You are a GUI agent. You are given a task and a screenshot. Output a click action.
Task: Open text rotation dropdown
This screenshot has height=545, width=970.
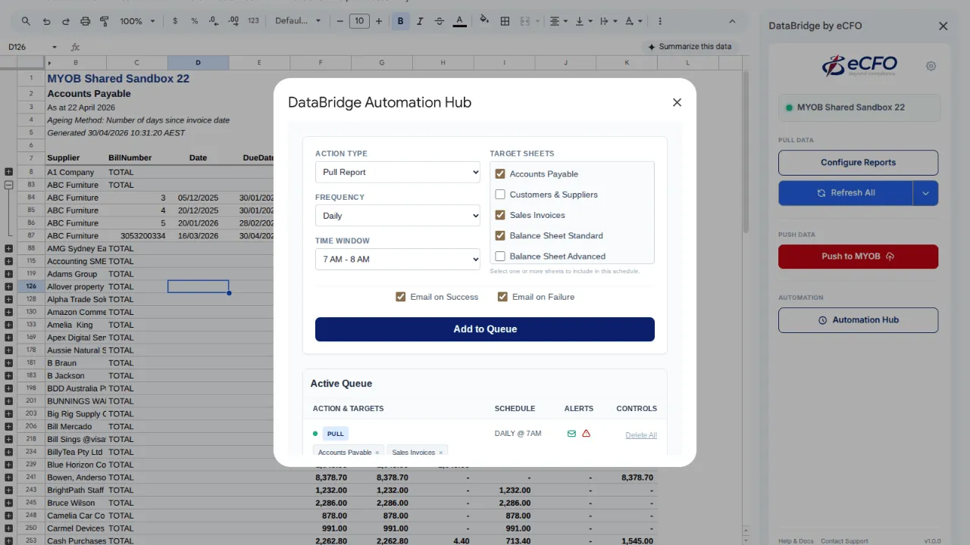tap(634, 21)
